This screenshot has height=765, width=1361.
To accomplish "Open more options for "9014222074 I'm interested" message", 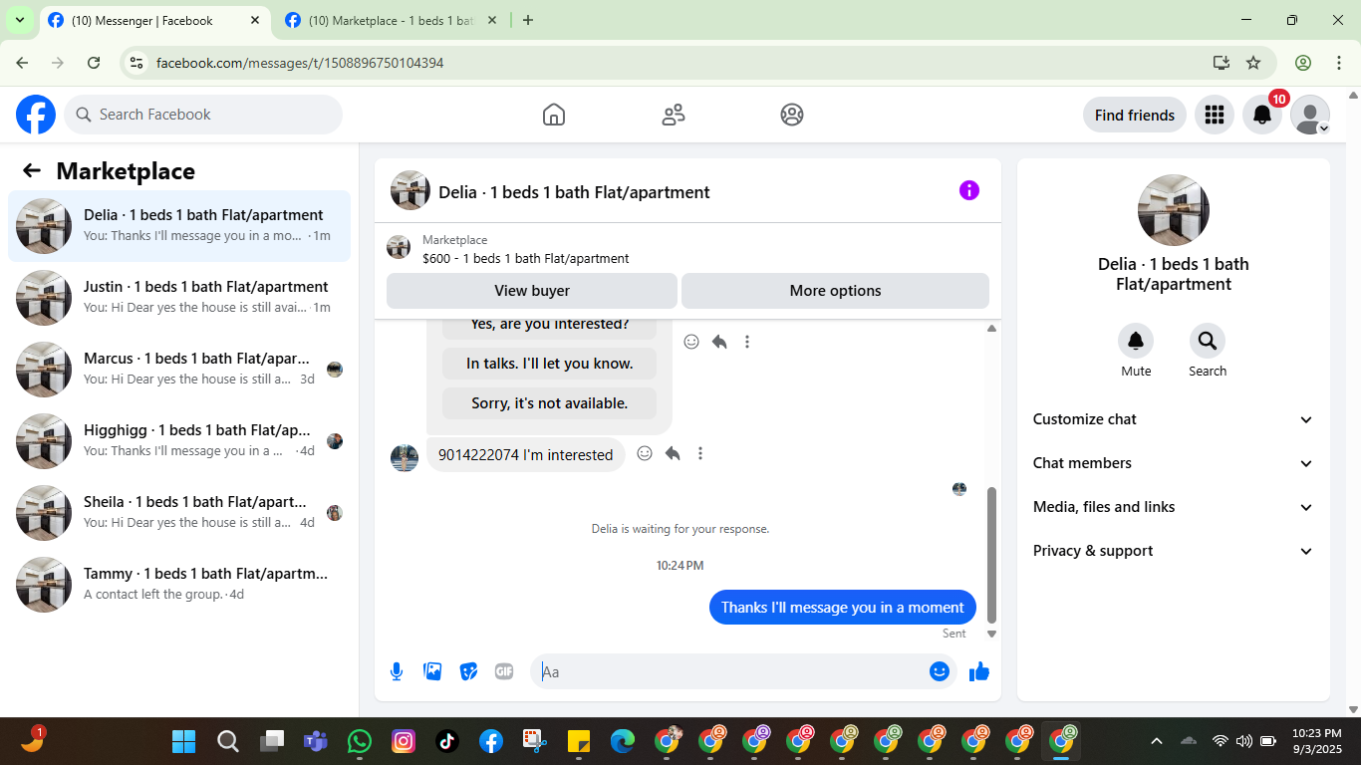I will (x=700, y=453).
